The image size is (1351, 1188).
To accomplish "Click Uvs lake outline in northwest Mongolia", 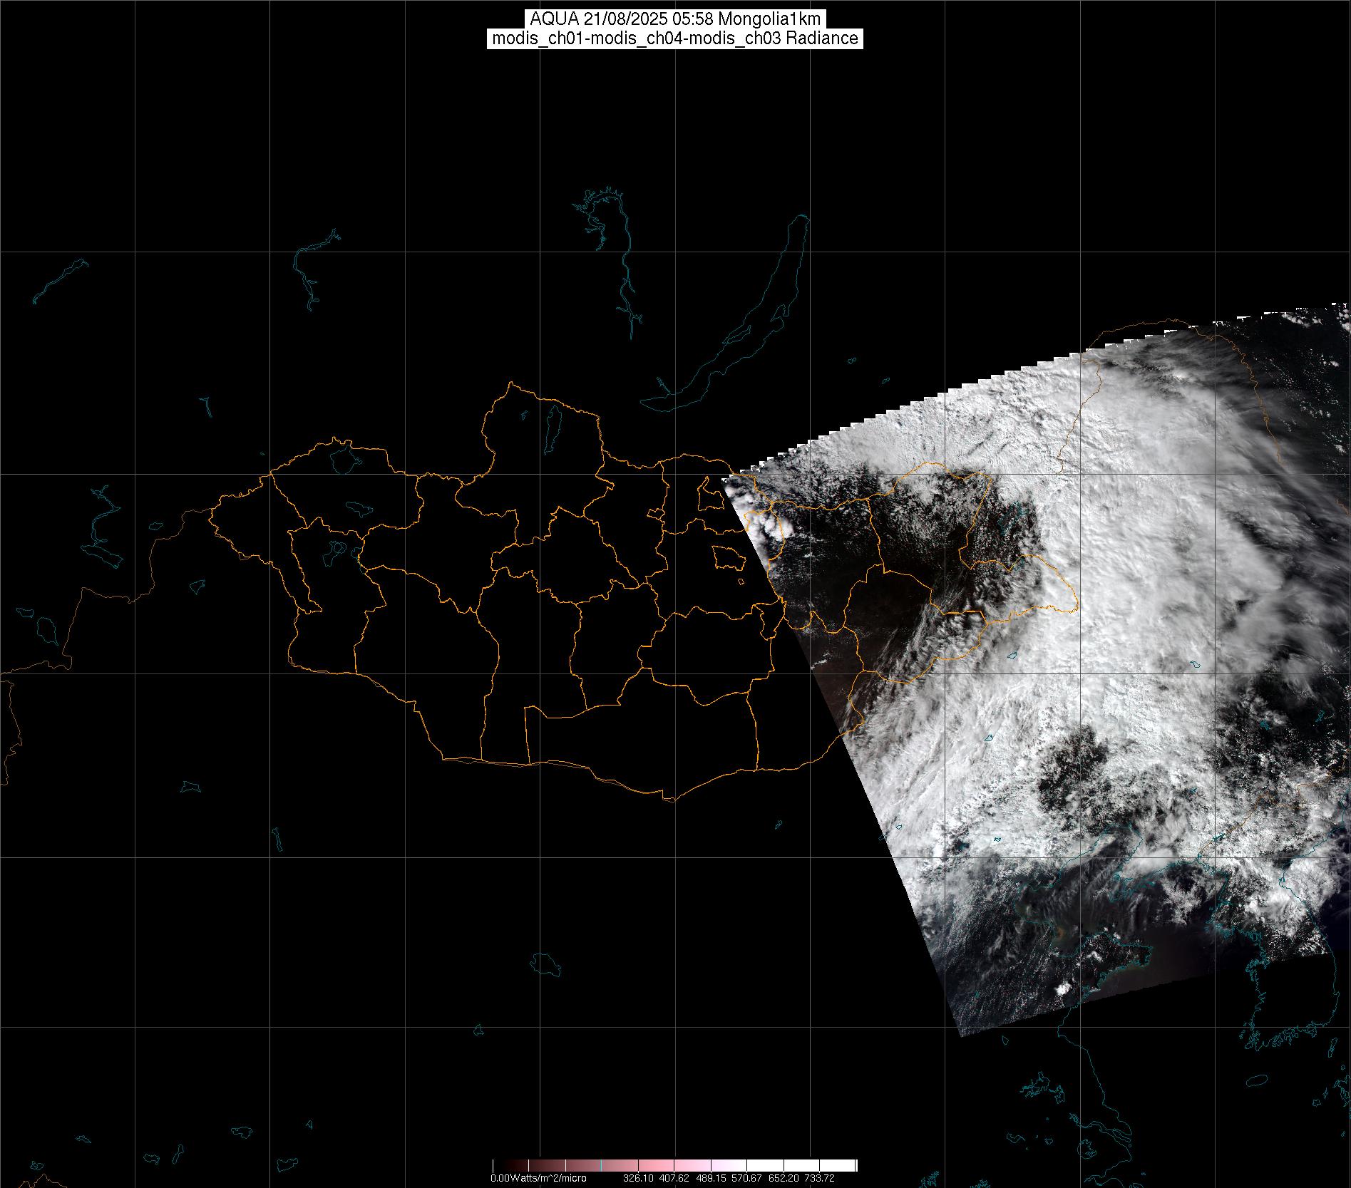I will (344, 457).
